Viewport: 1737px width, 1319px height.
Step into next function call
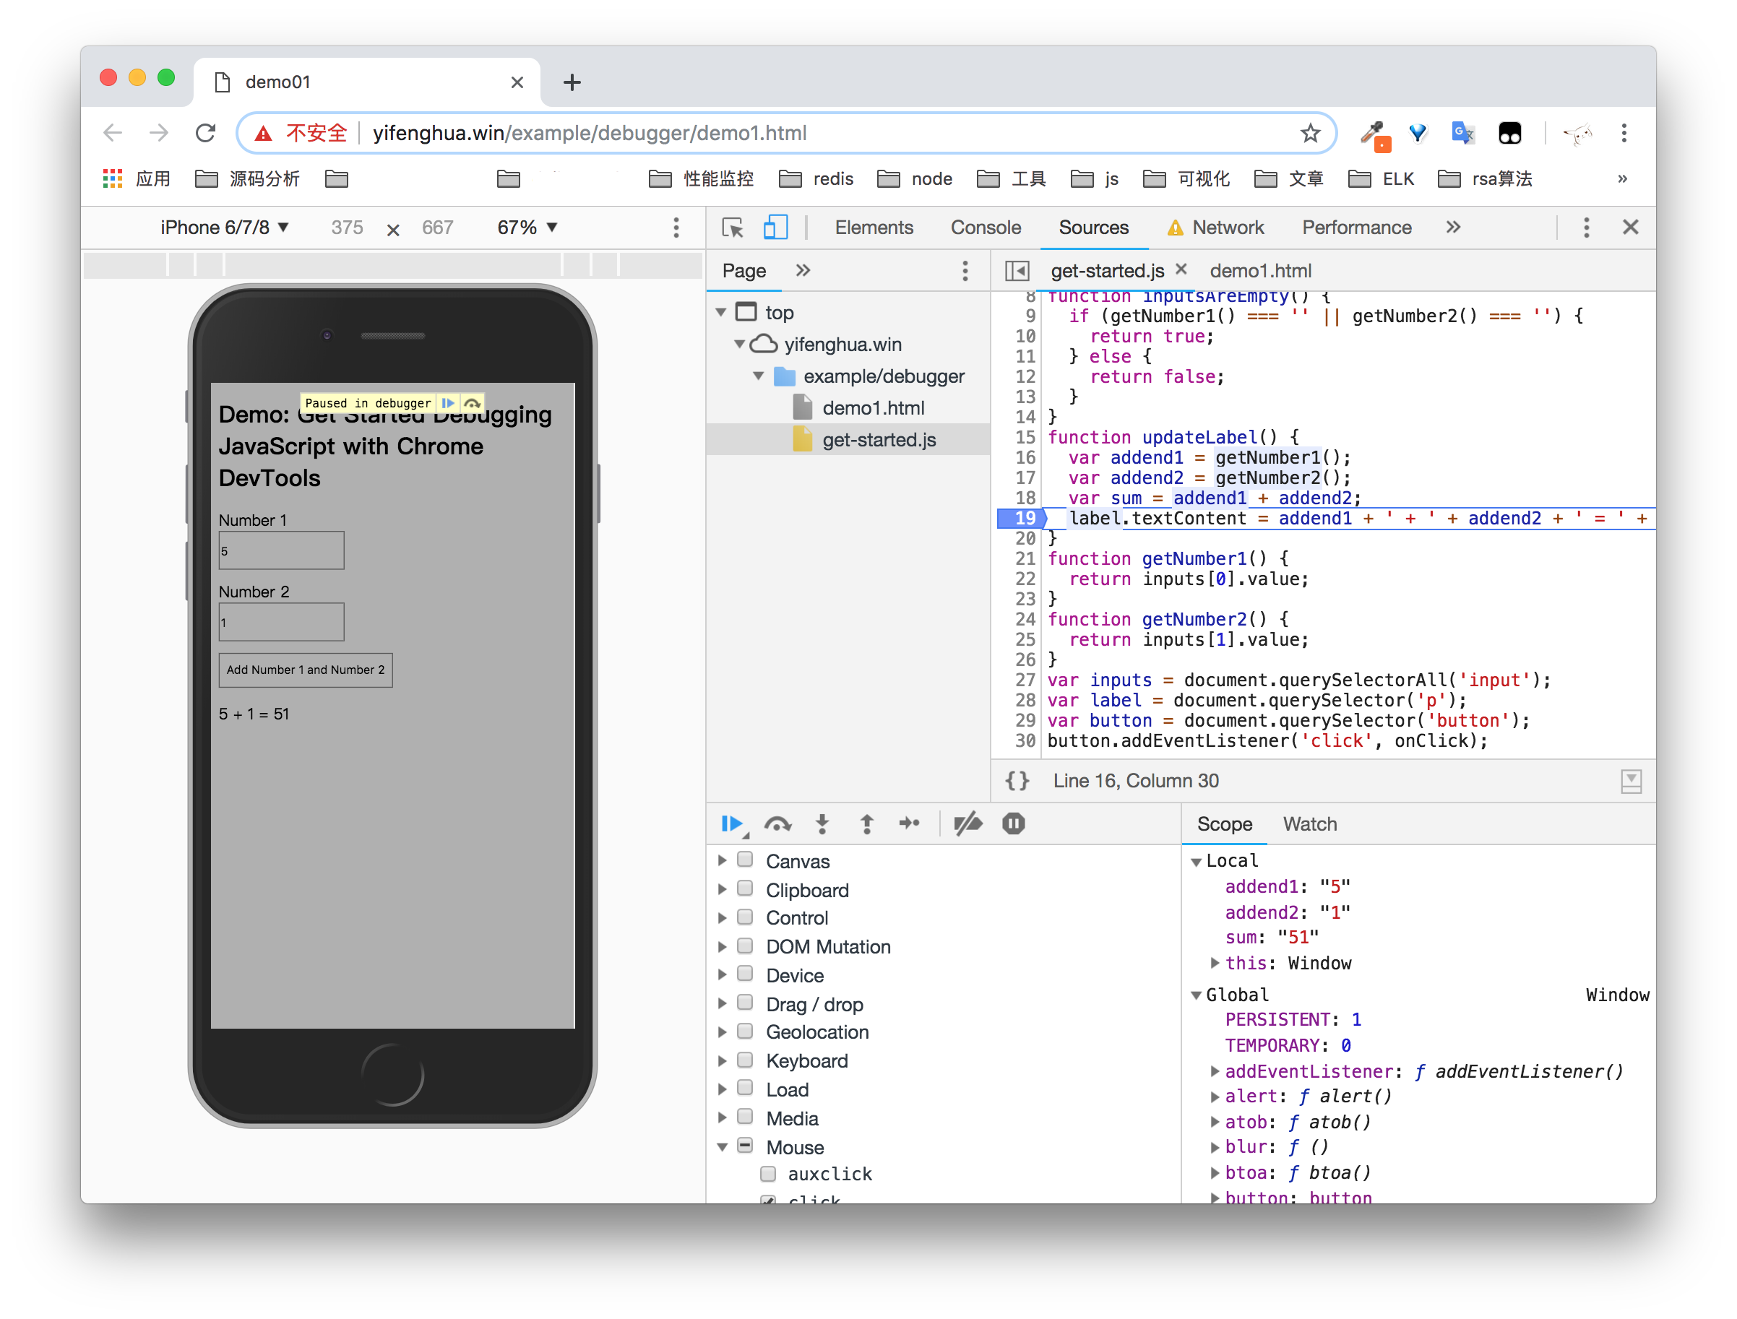[x=822, y=823]
